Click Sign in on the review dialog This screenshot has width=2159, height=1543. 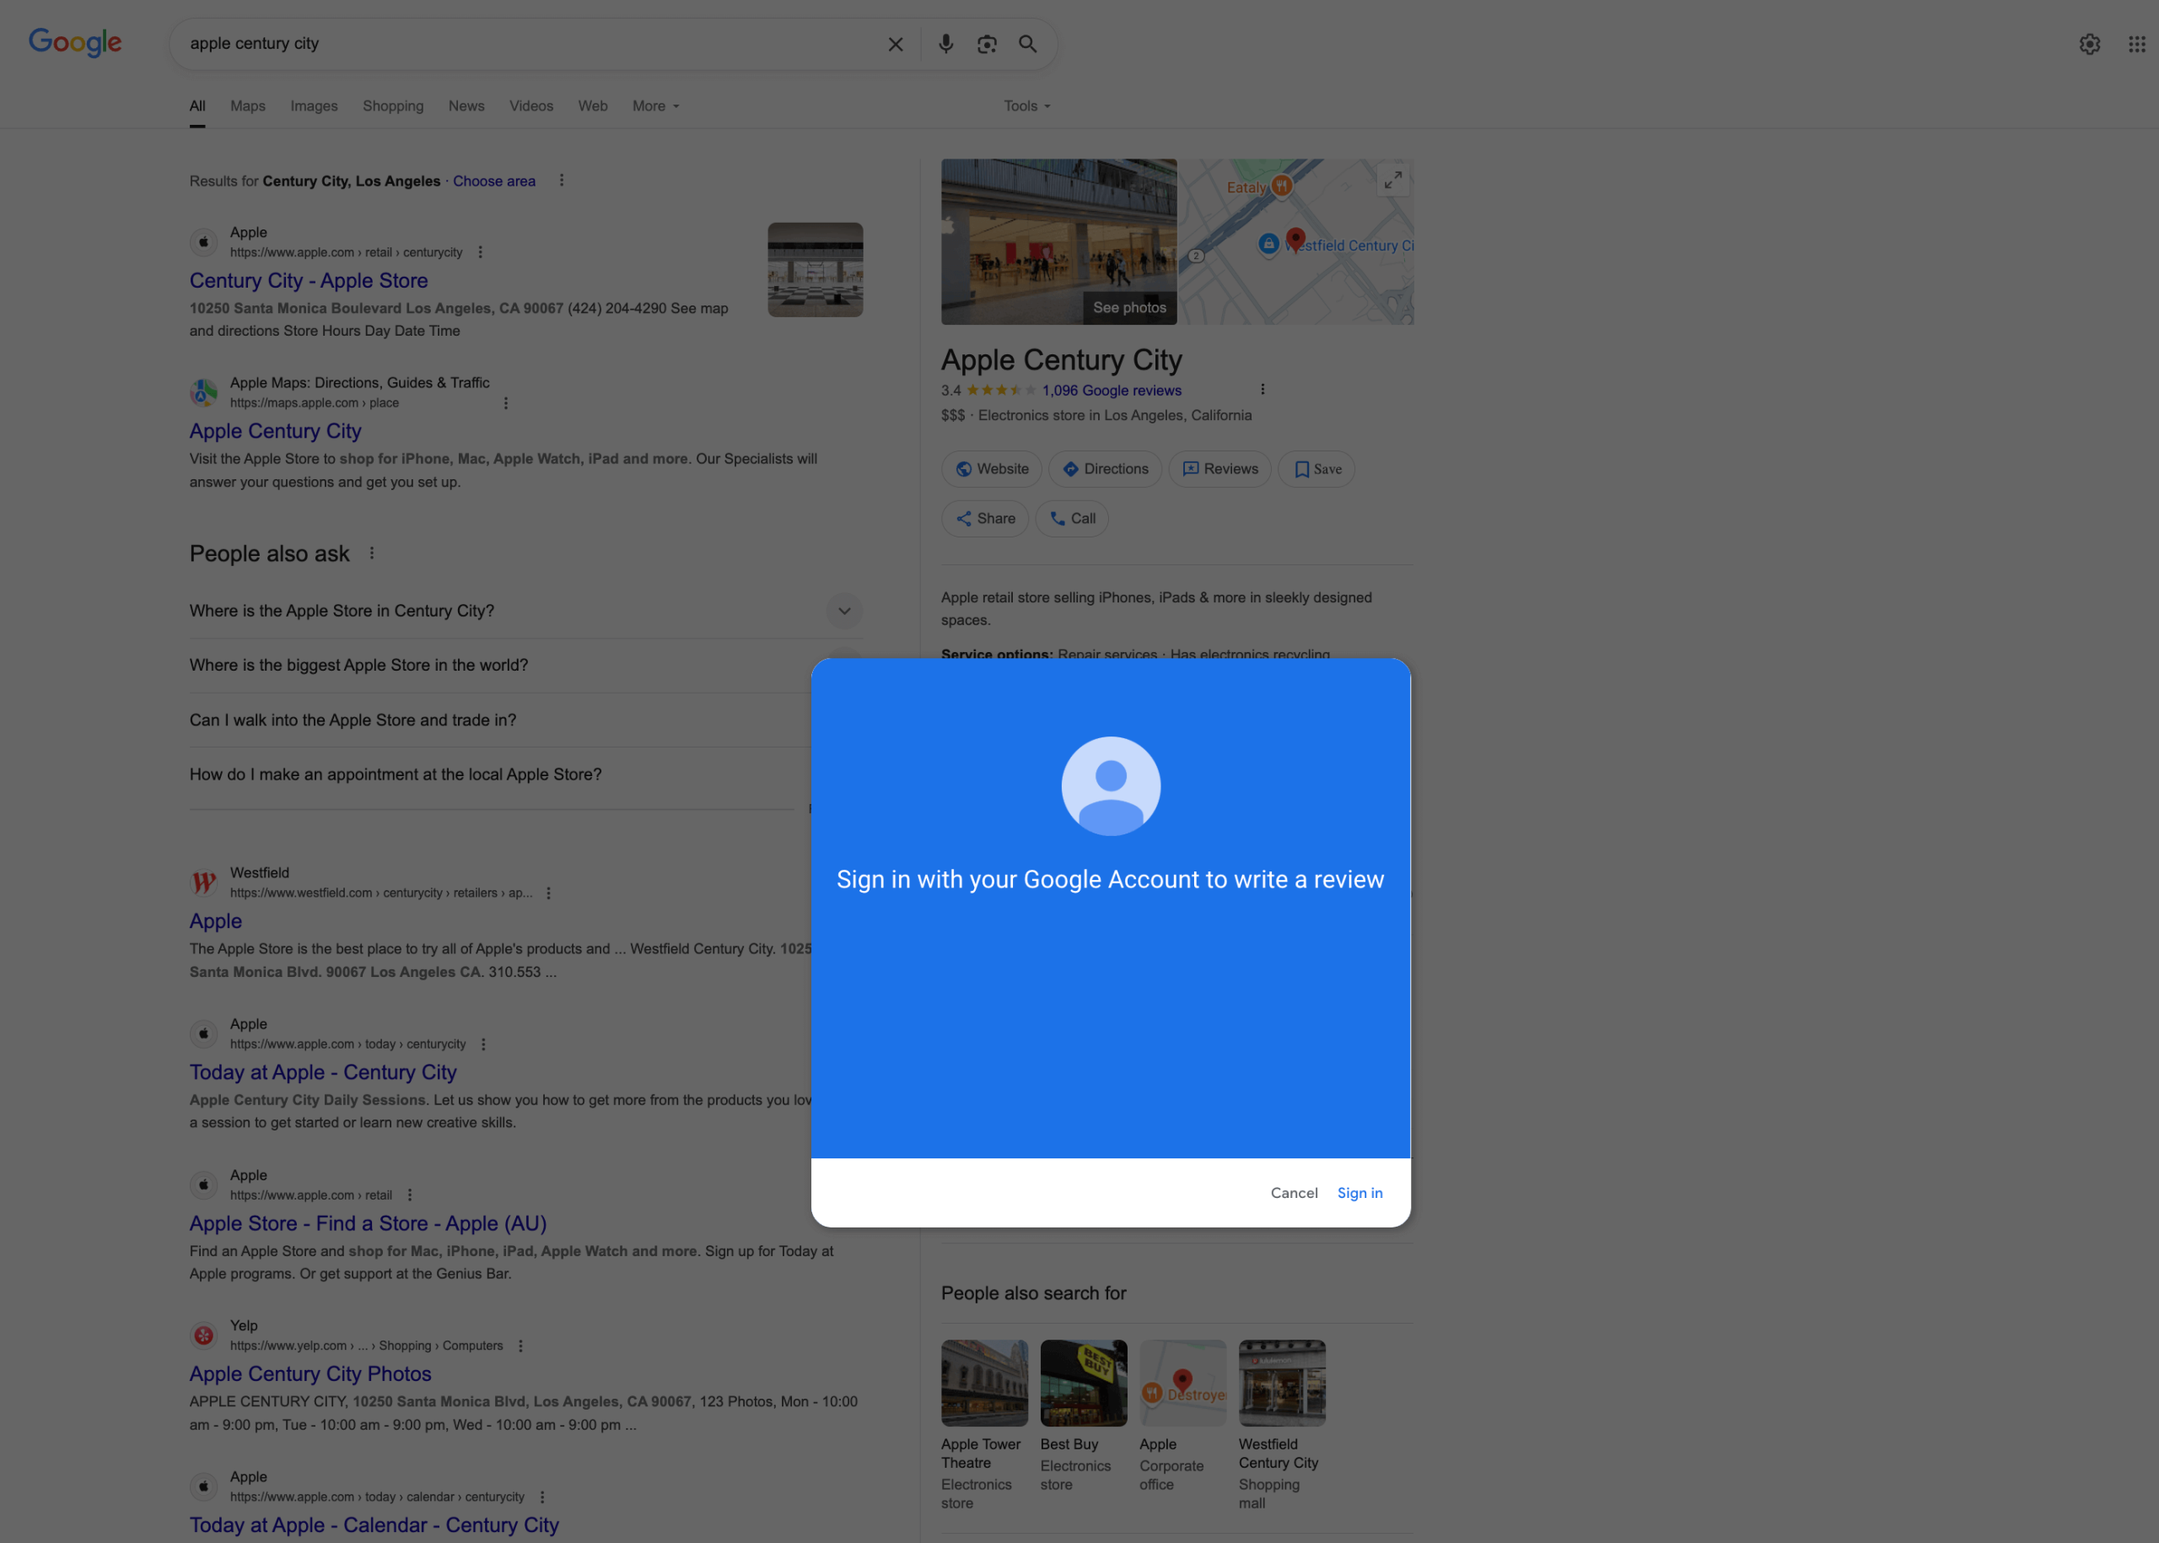(1359, 1194)
